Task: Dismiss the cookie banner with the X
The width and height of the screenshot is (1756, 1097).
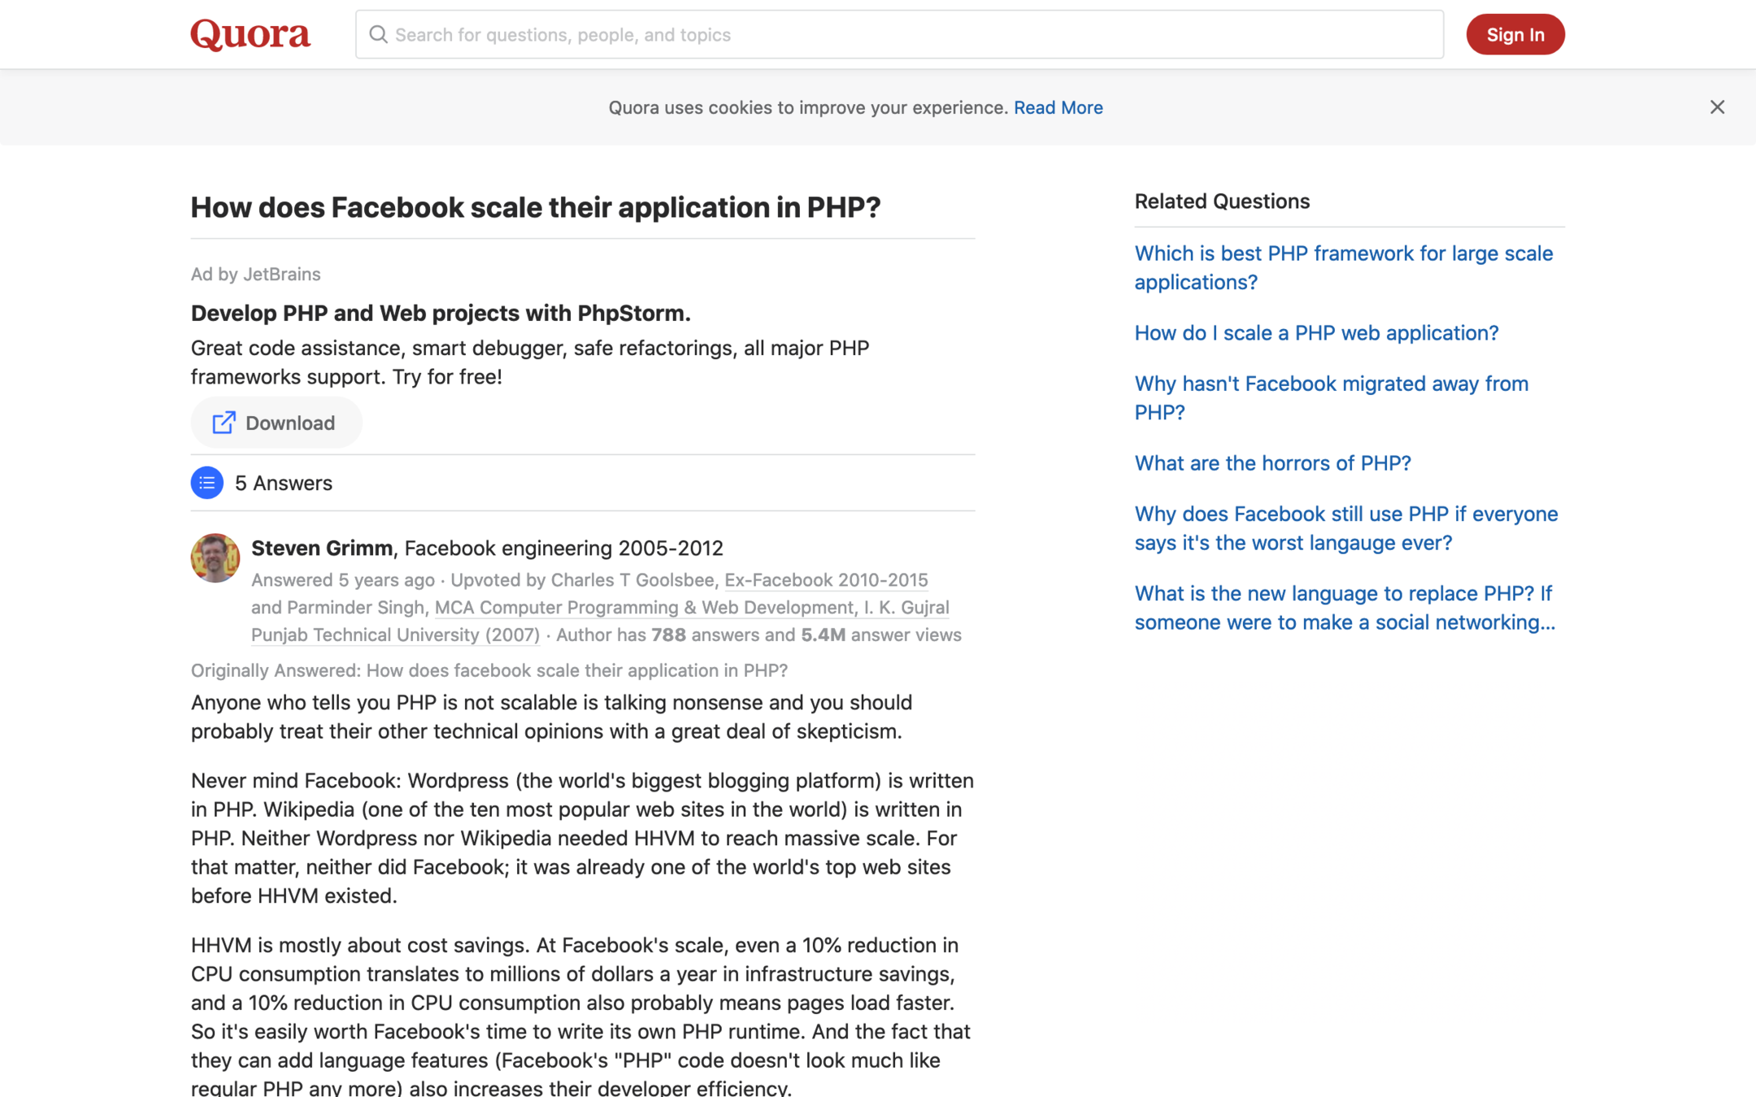Action: 1716,107
